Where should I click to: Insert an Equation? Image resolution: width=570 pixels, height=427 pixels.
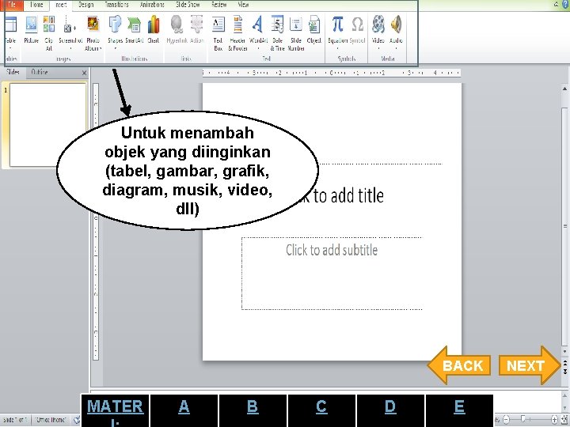338,32
